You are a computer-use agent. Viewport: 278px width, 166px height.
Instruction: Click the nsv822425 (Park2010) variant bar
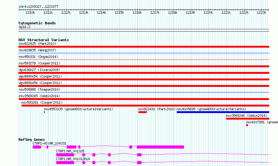pyautogui.click(x=144, y=47)
